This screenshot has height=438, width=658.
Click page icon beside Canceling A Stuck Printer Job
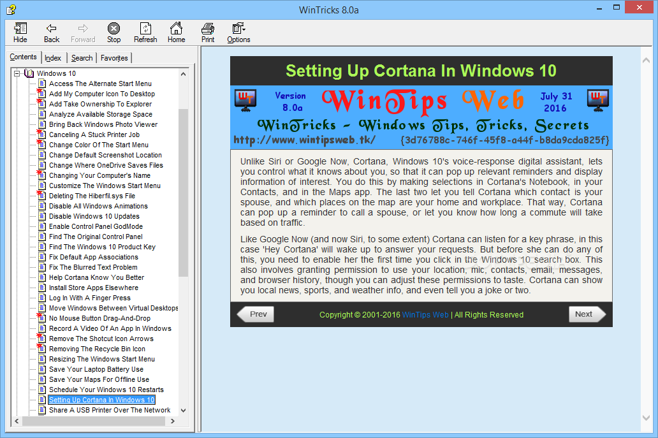click(x=41, y=135)
